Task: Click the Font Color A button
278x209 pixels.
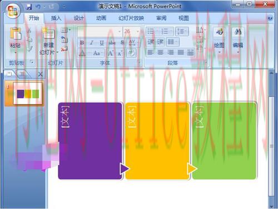Action: [x=82, y=54]
